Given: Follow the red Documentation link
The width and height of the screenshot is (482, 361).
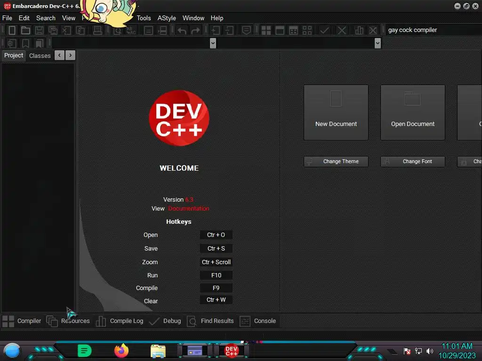Looking at the screenshot, I should pyautogui.click(x=189, y=208).
